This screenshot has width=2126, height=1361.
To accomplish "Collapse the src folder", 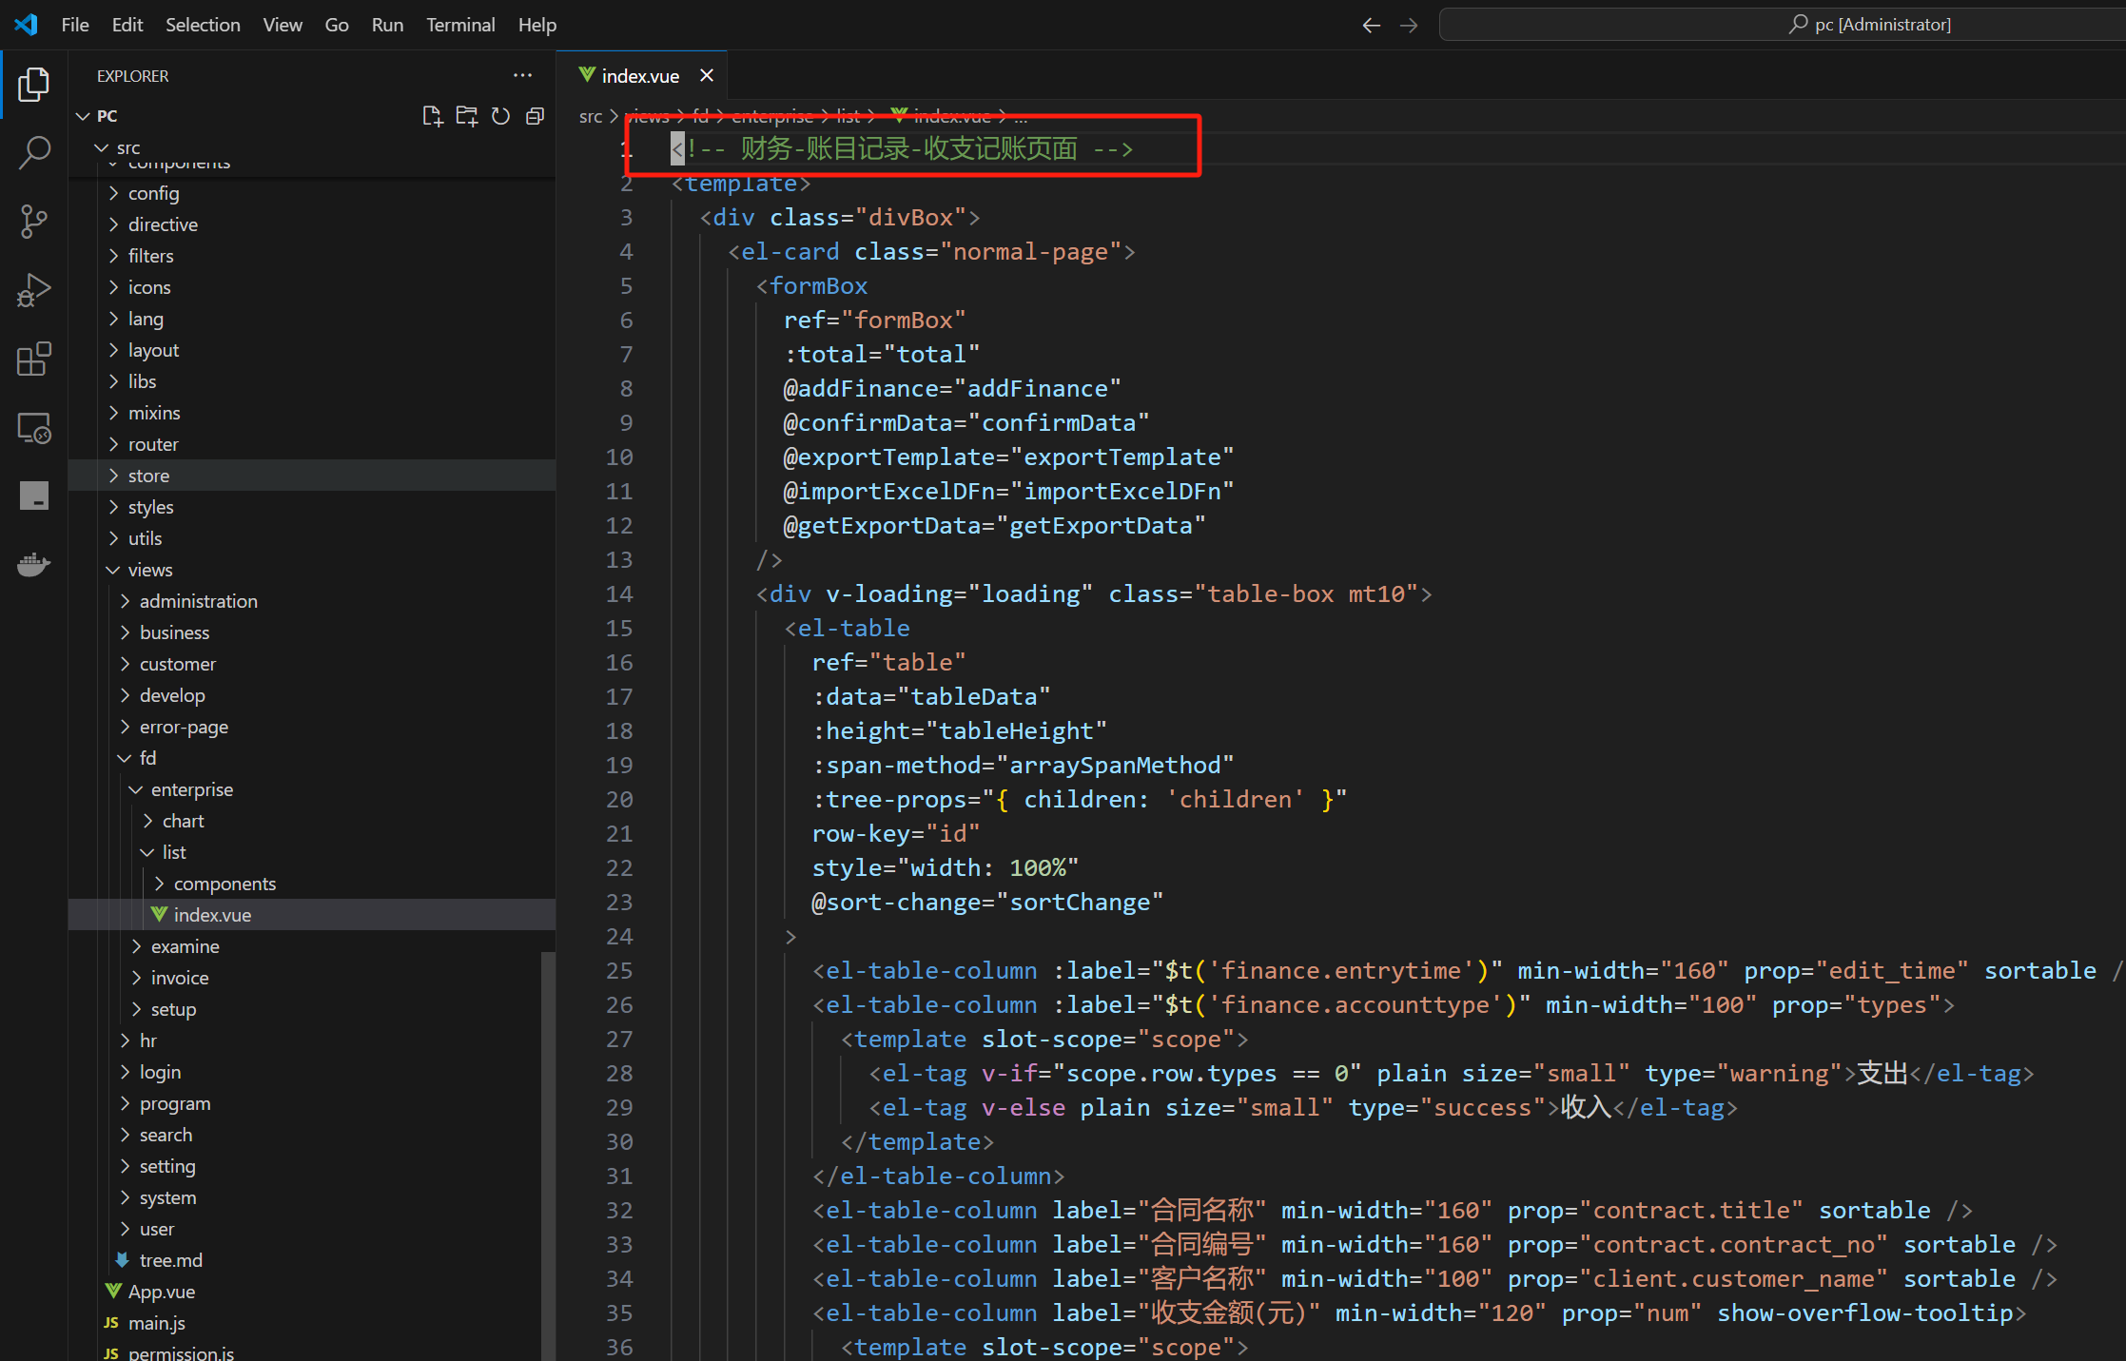I will coord(312,147).
